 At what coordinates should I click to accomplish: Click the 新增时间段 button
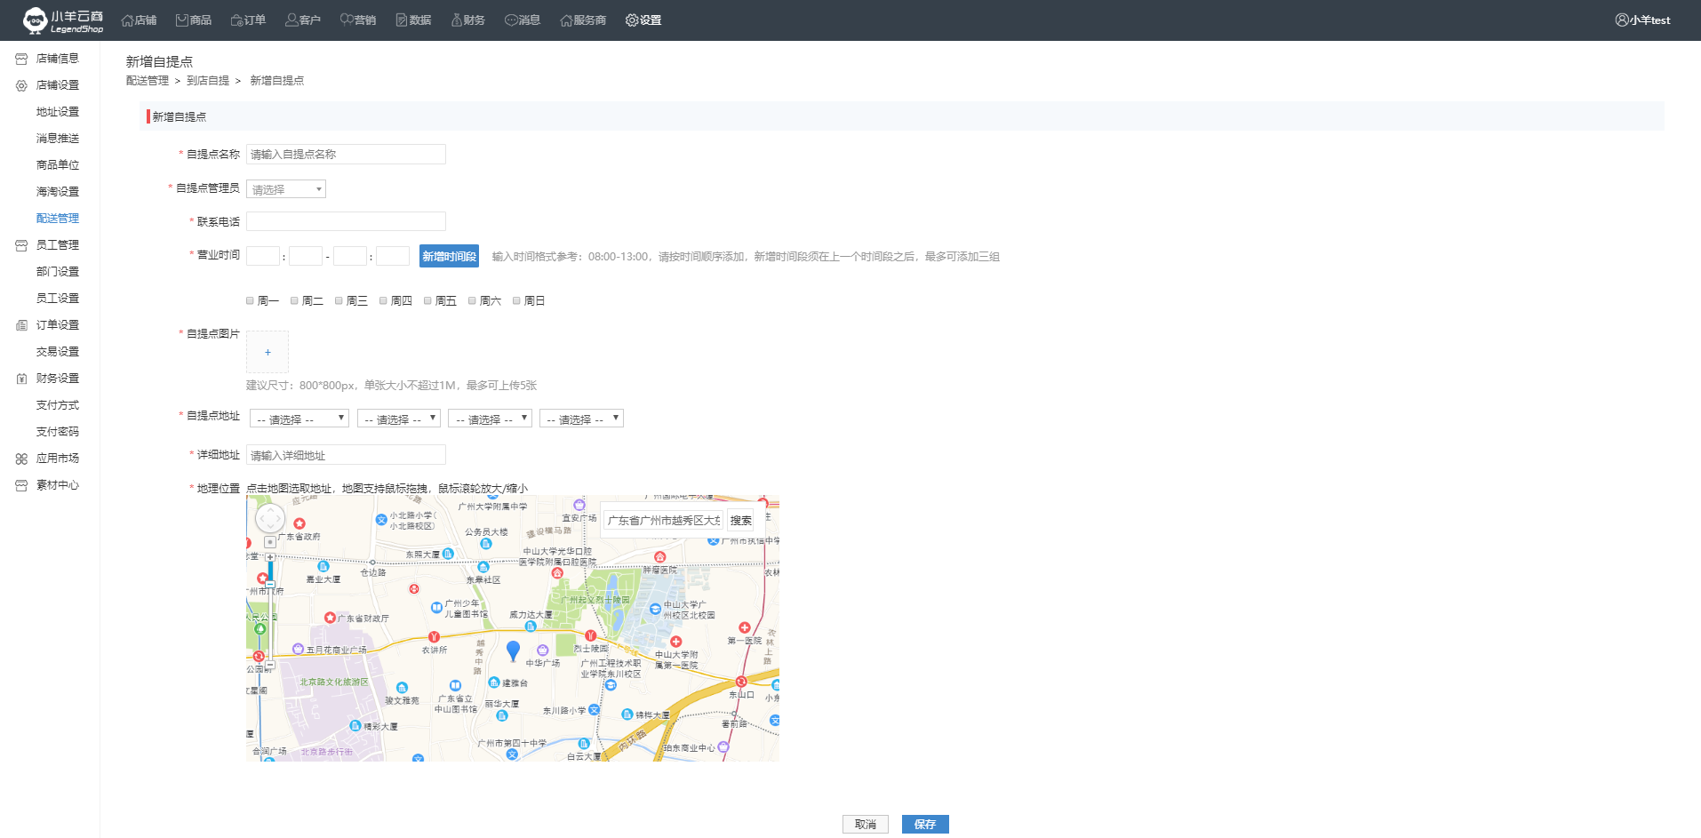[449, 256]
